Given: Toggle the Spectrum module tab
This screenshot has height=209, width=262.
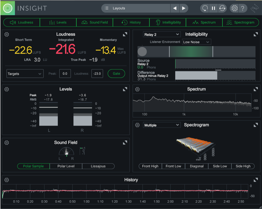Looking at the screenshot, I should pos(204,22).
